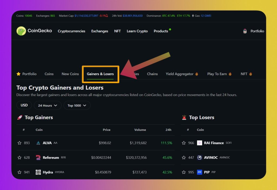Open the Learn Crypto menu
Screen dimensions: 277x190
[x=137, y=31]
